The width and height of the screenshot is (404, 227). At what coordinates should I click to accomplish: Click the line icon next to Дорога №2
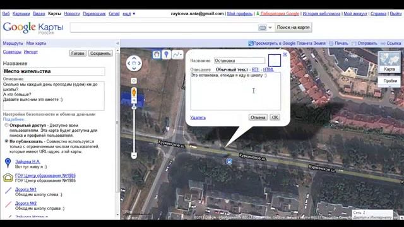[8, 204]
